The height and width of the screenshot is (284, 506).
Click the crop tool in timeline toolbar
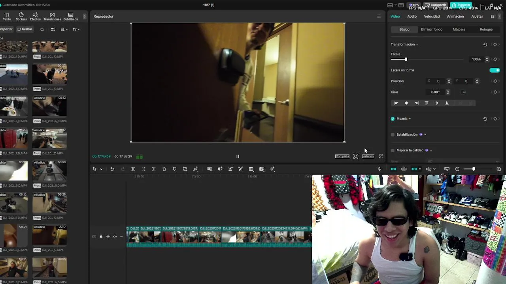(185, 169)
